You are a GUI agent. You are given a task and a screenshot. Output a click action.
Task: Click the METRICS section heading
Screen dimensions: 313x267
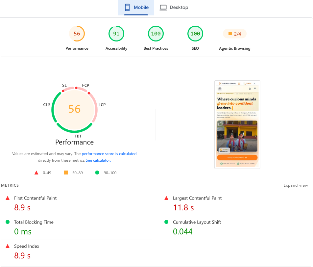[10, 185]
